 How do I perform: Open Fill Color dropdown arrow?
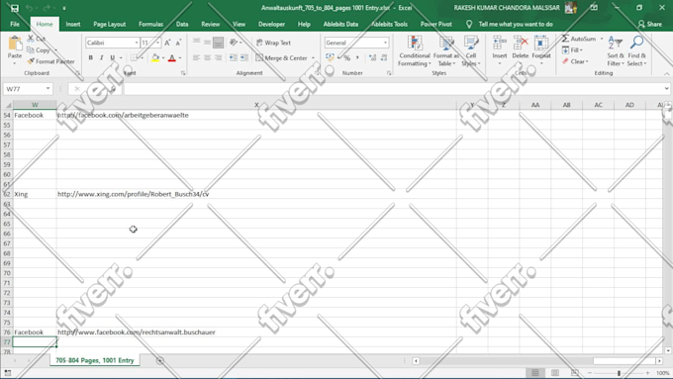point(163,58)
